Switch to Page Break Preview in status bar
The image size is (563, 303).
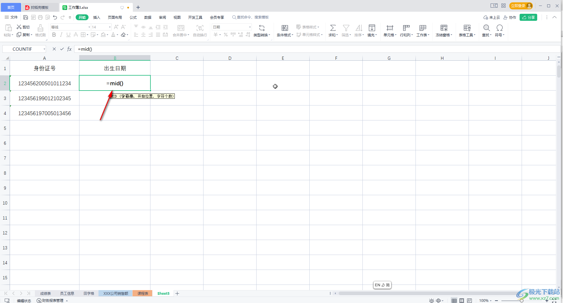click(469, 300)
